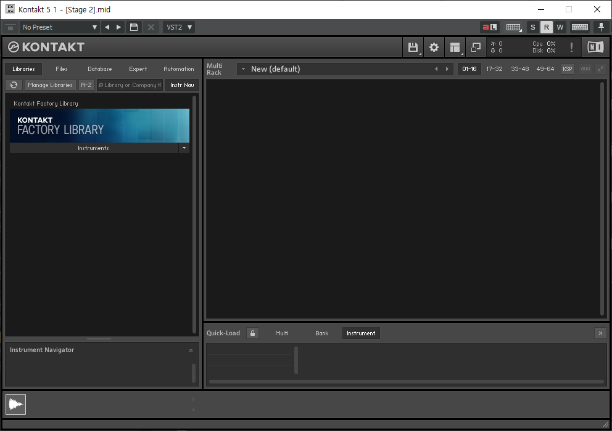The width and height of the screenshot is (612, 431).
Task: Select rack page 49-64
Action: point(545,69)
